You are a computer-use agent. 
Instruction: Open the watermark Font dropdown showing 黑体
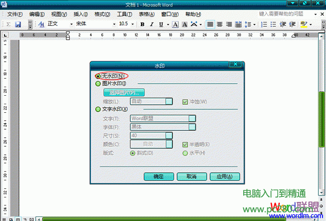(x=192, y=127)
